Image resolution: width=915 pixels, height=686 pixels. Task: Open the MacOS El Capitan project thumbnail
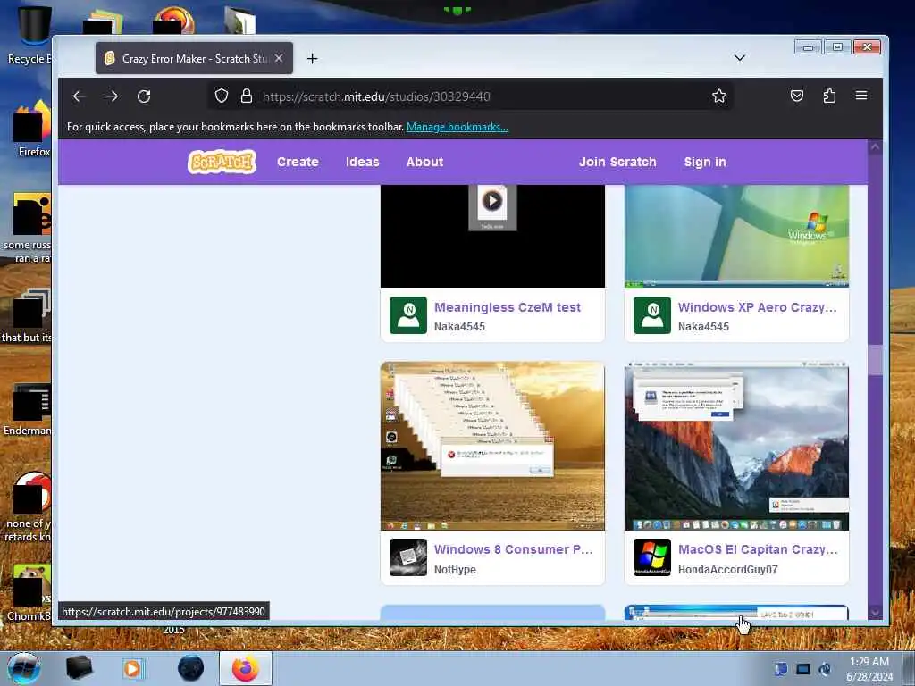(736, 446)
